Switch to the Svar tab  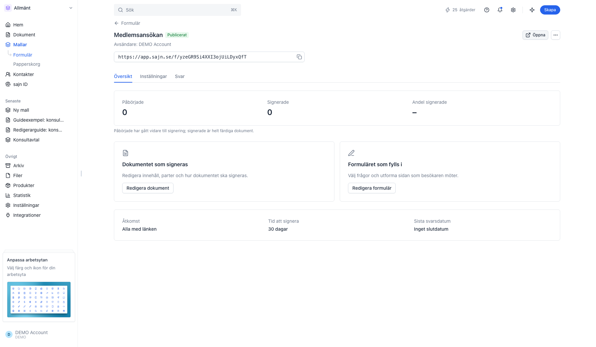(x=180, y=76)
